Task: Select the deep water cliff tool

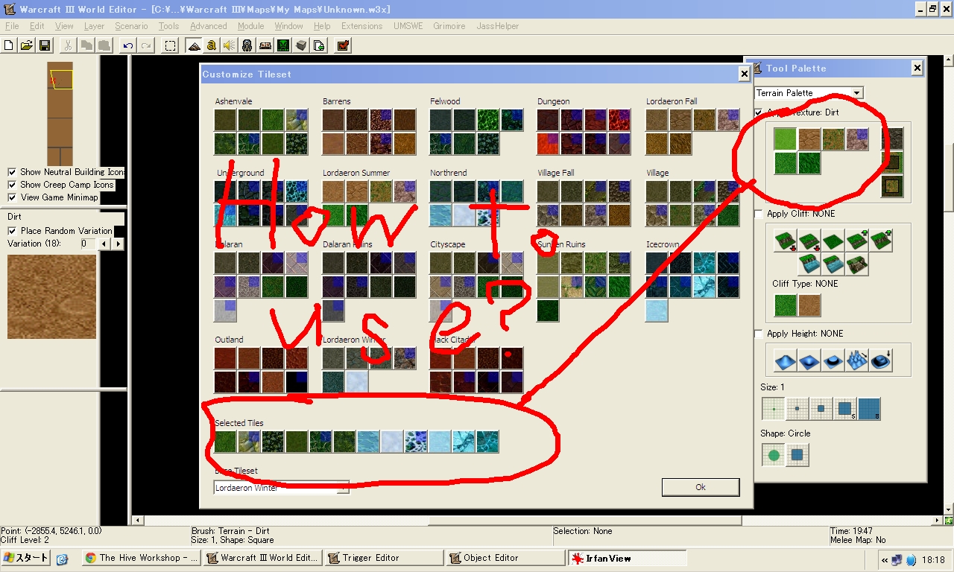Action: point(809,264)
